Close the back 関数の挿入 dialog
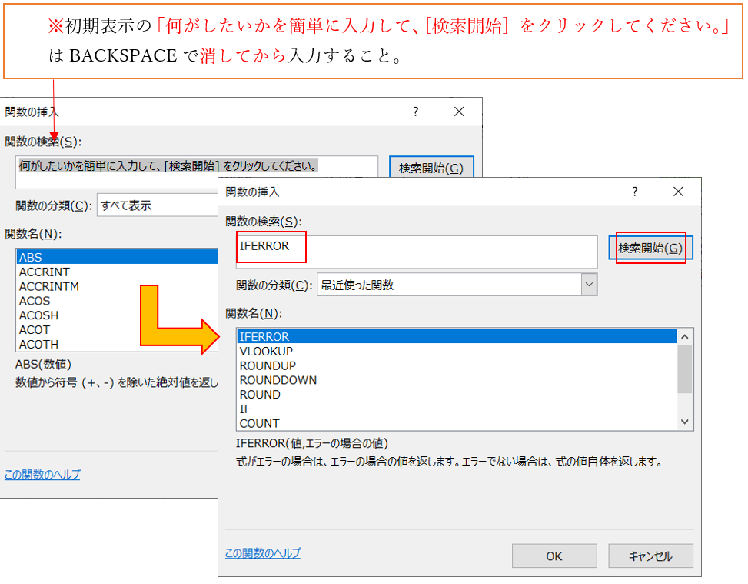This screenshot has height=584, width=748. (459, 112)
